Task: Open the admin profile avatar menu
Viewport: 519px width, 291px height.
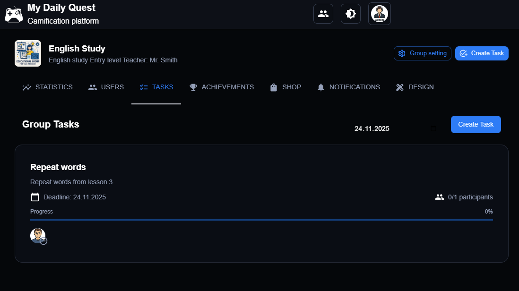Action: pos(380,14)
